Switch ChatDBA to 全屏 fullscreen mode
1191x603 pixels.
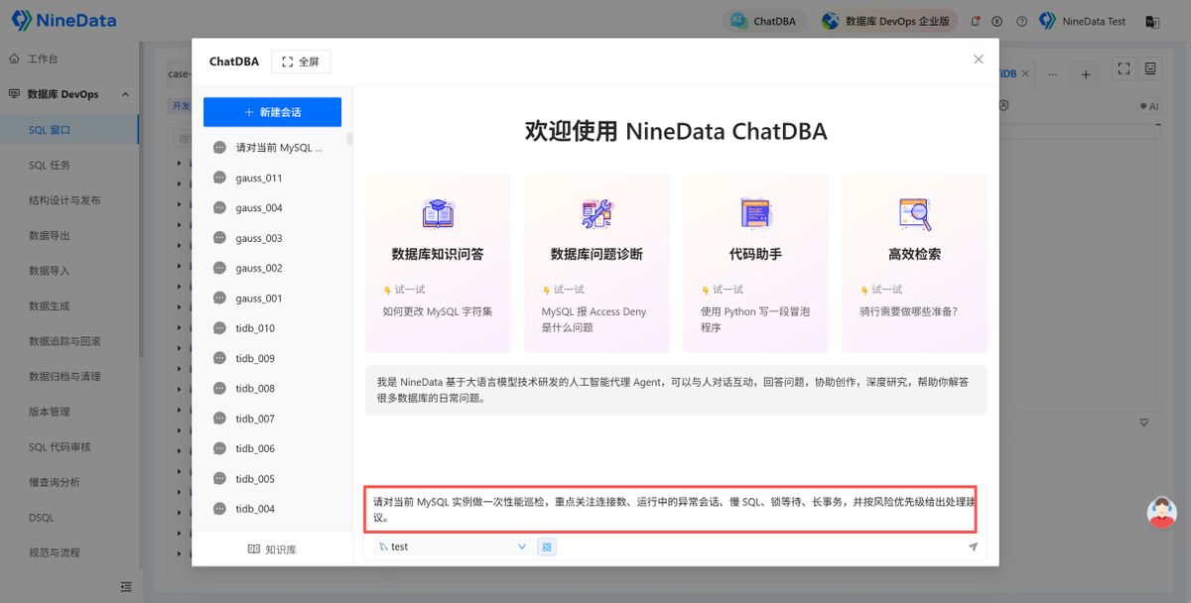click(301, 61)
